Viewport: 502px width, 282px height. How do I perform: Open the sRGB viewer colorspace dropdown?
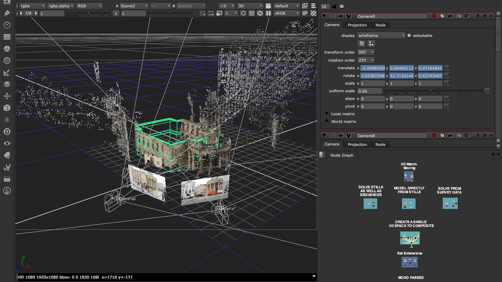(286, 13)
